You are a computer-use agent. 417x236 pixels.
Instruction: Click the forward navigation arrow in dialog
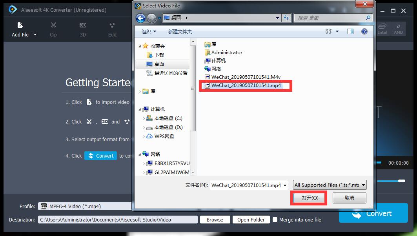tap(151, 18)
